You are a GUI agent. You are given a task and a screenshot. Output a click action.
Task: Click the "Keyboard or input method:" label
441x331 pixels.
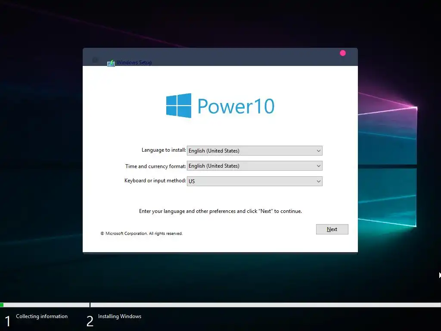click(155, 181)
